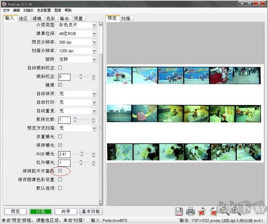Select the 预览 tab above the preview
The width and height of the screenshot is (268, 224).
(113, 18)
